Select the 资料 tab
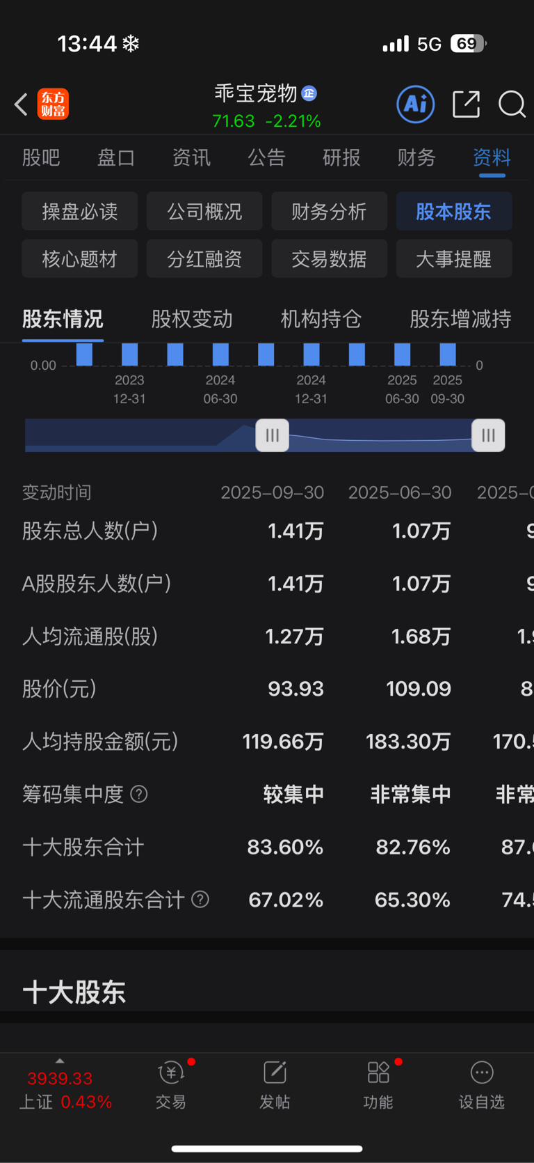Viewport: 534px width, 1163px height. 492,157
